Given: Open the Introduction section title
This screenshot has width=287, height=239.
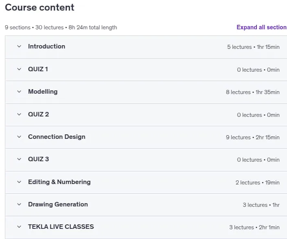Looking at the screenshot, I should 46,46.
